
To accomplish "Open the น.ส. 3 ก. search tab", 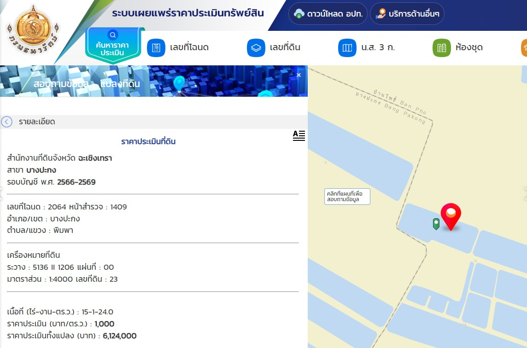I will 367,48.
